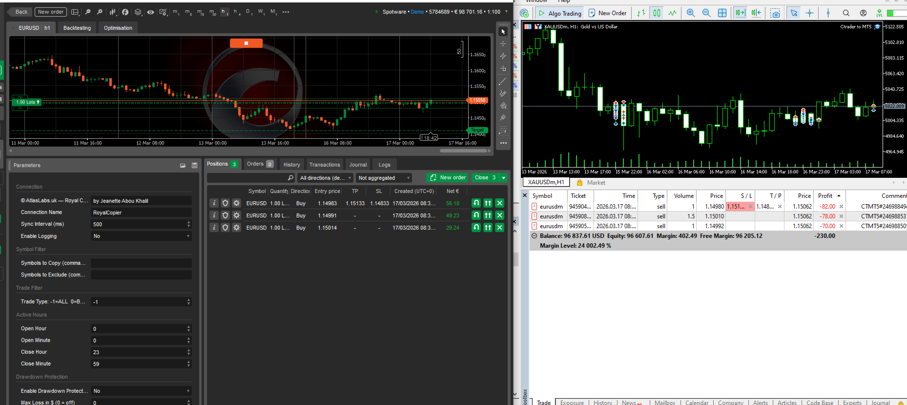Select the cursor pointer tool beside cTrader chart
Image resolution: width=907 pixels, height=405 pixels.
pos(503,32)
